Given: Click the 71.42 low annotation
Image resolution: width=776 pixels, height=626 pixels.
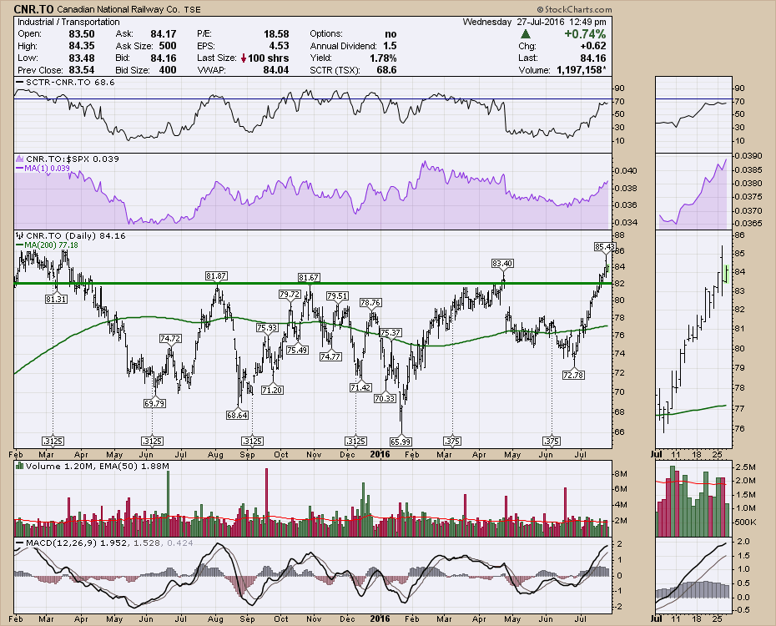Looking at the screenshot, I should (360, 387).
